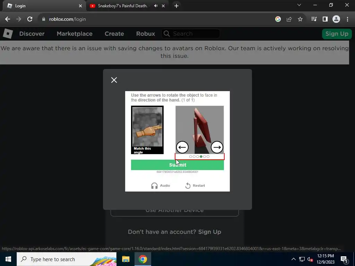Click the Google icon in address bar
Screen dimensions: 355x266
tap(278, 19)
